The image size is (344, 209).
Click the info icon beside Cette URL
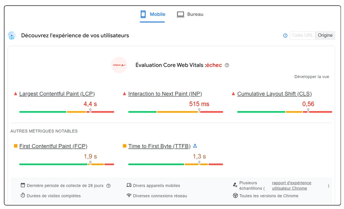click(285, 36)
